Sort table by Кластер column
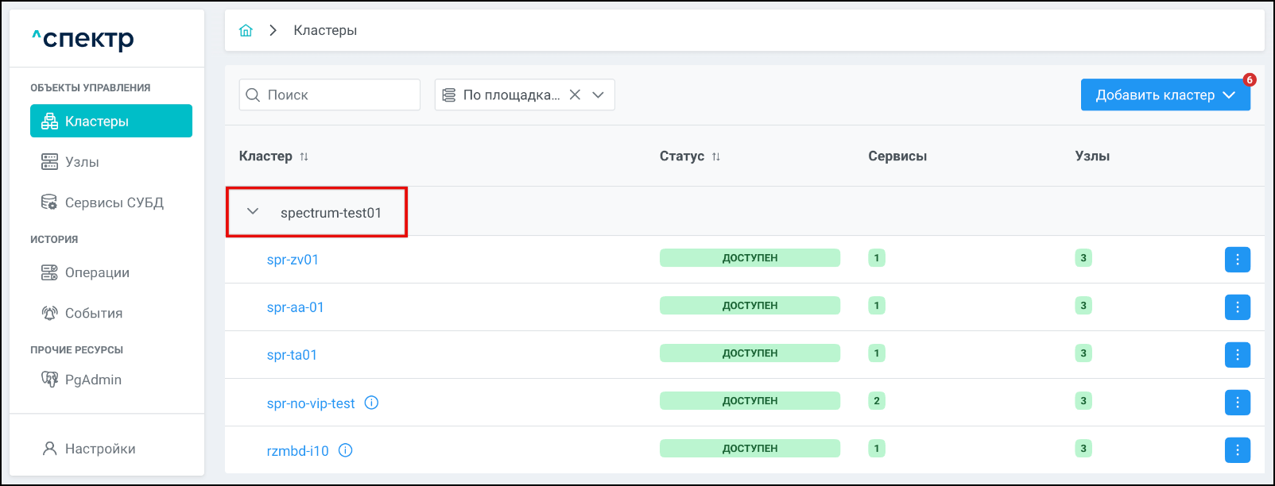The image size is (1275, 486). pyautogui.click(x=304, y=156)
